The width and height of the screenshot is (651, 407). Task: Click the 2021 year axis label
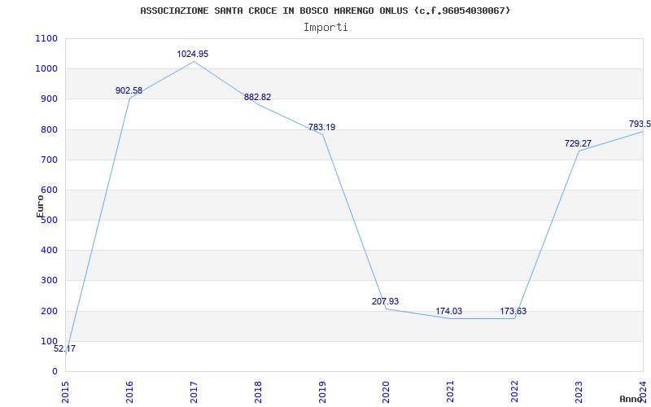point(451,392)
